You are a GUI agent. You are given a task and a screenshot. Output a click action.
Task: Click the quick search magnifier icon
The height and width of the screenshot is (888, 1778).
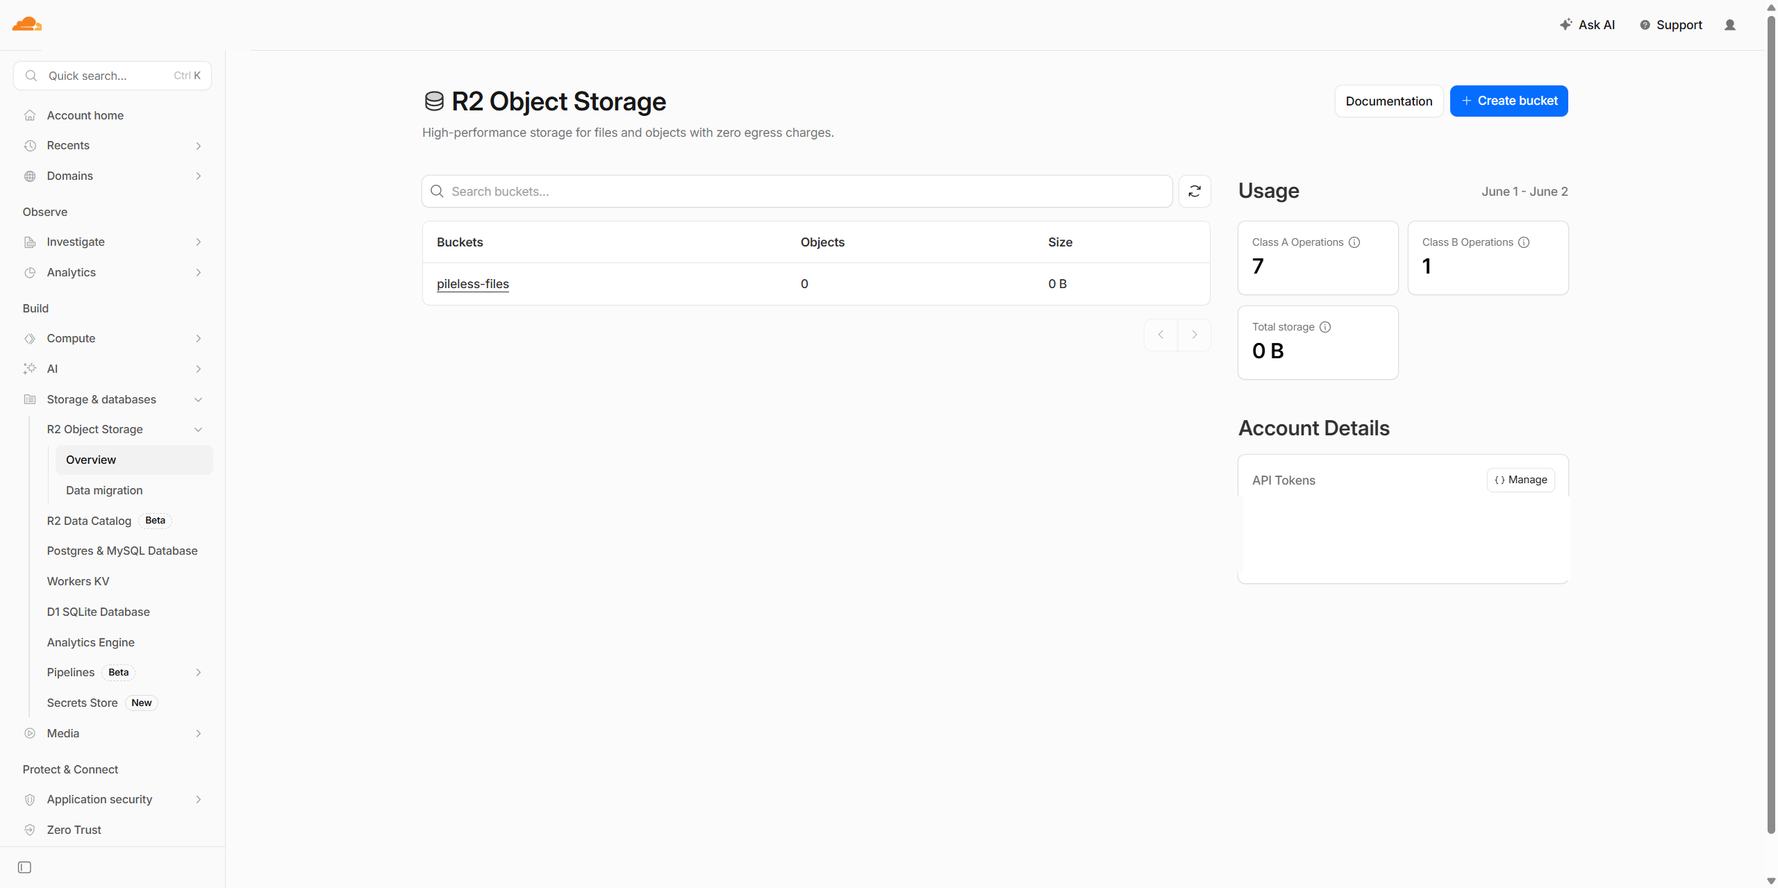tap(31, 76)
